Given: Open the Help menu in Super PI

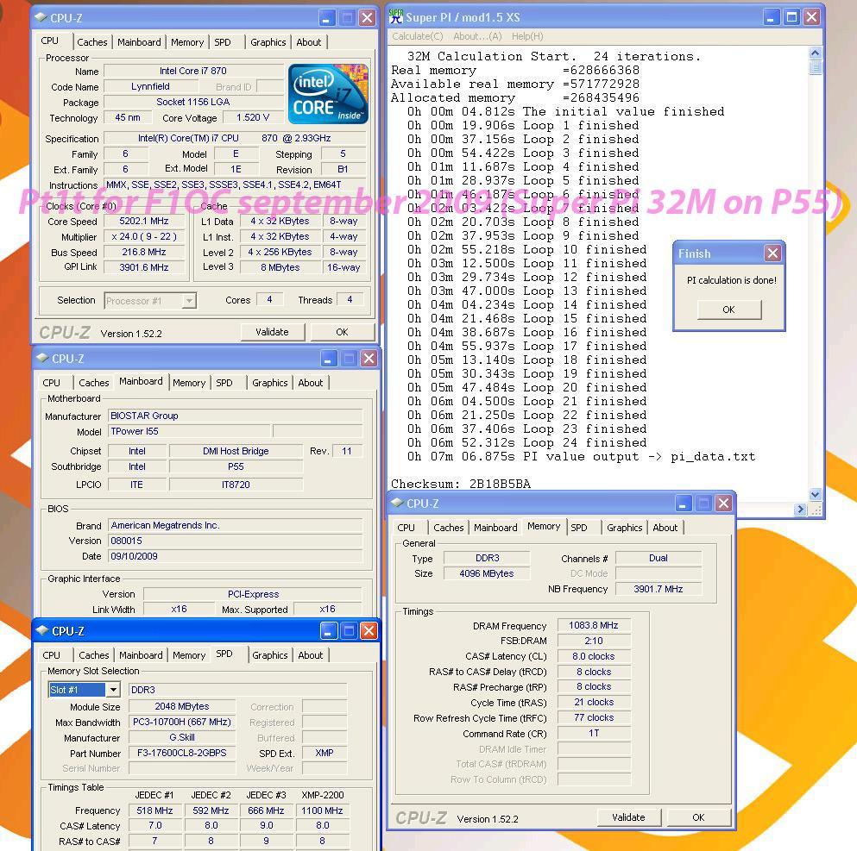Looking at the screenshot, I should (527, 36).
